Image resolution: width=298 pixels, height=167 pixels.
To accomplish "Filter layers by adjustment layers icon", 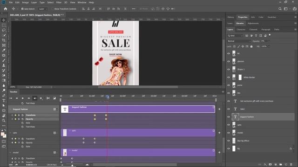I will click(x=251, y=36).
